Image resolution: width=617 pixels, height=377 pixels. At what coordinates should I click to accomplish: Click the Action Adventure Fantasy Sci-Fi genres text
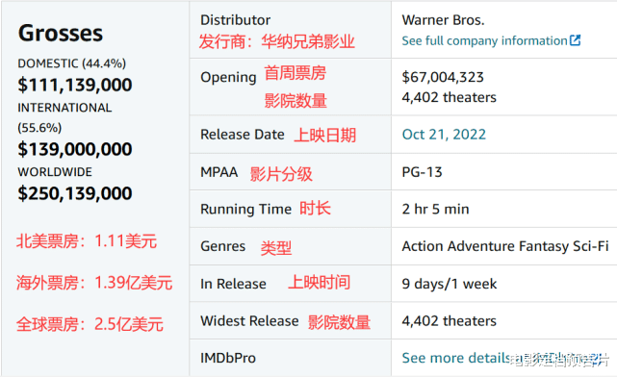[x=505, y=246]
